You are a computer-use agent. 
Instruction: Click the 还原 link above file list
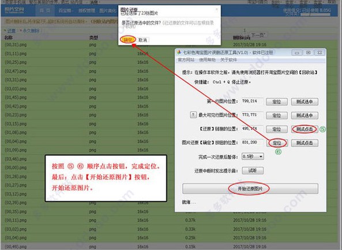tap(12, 31)
